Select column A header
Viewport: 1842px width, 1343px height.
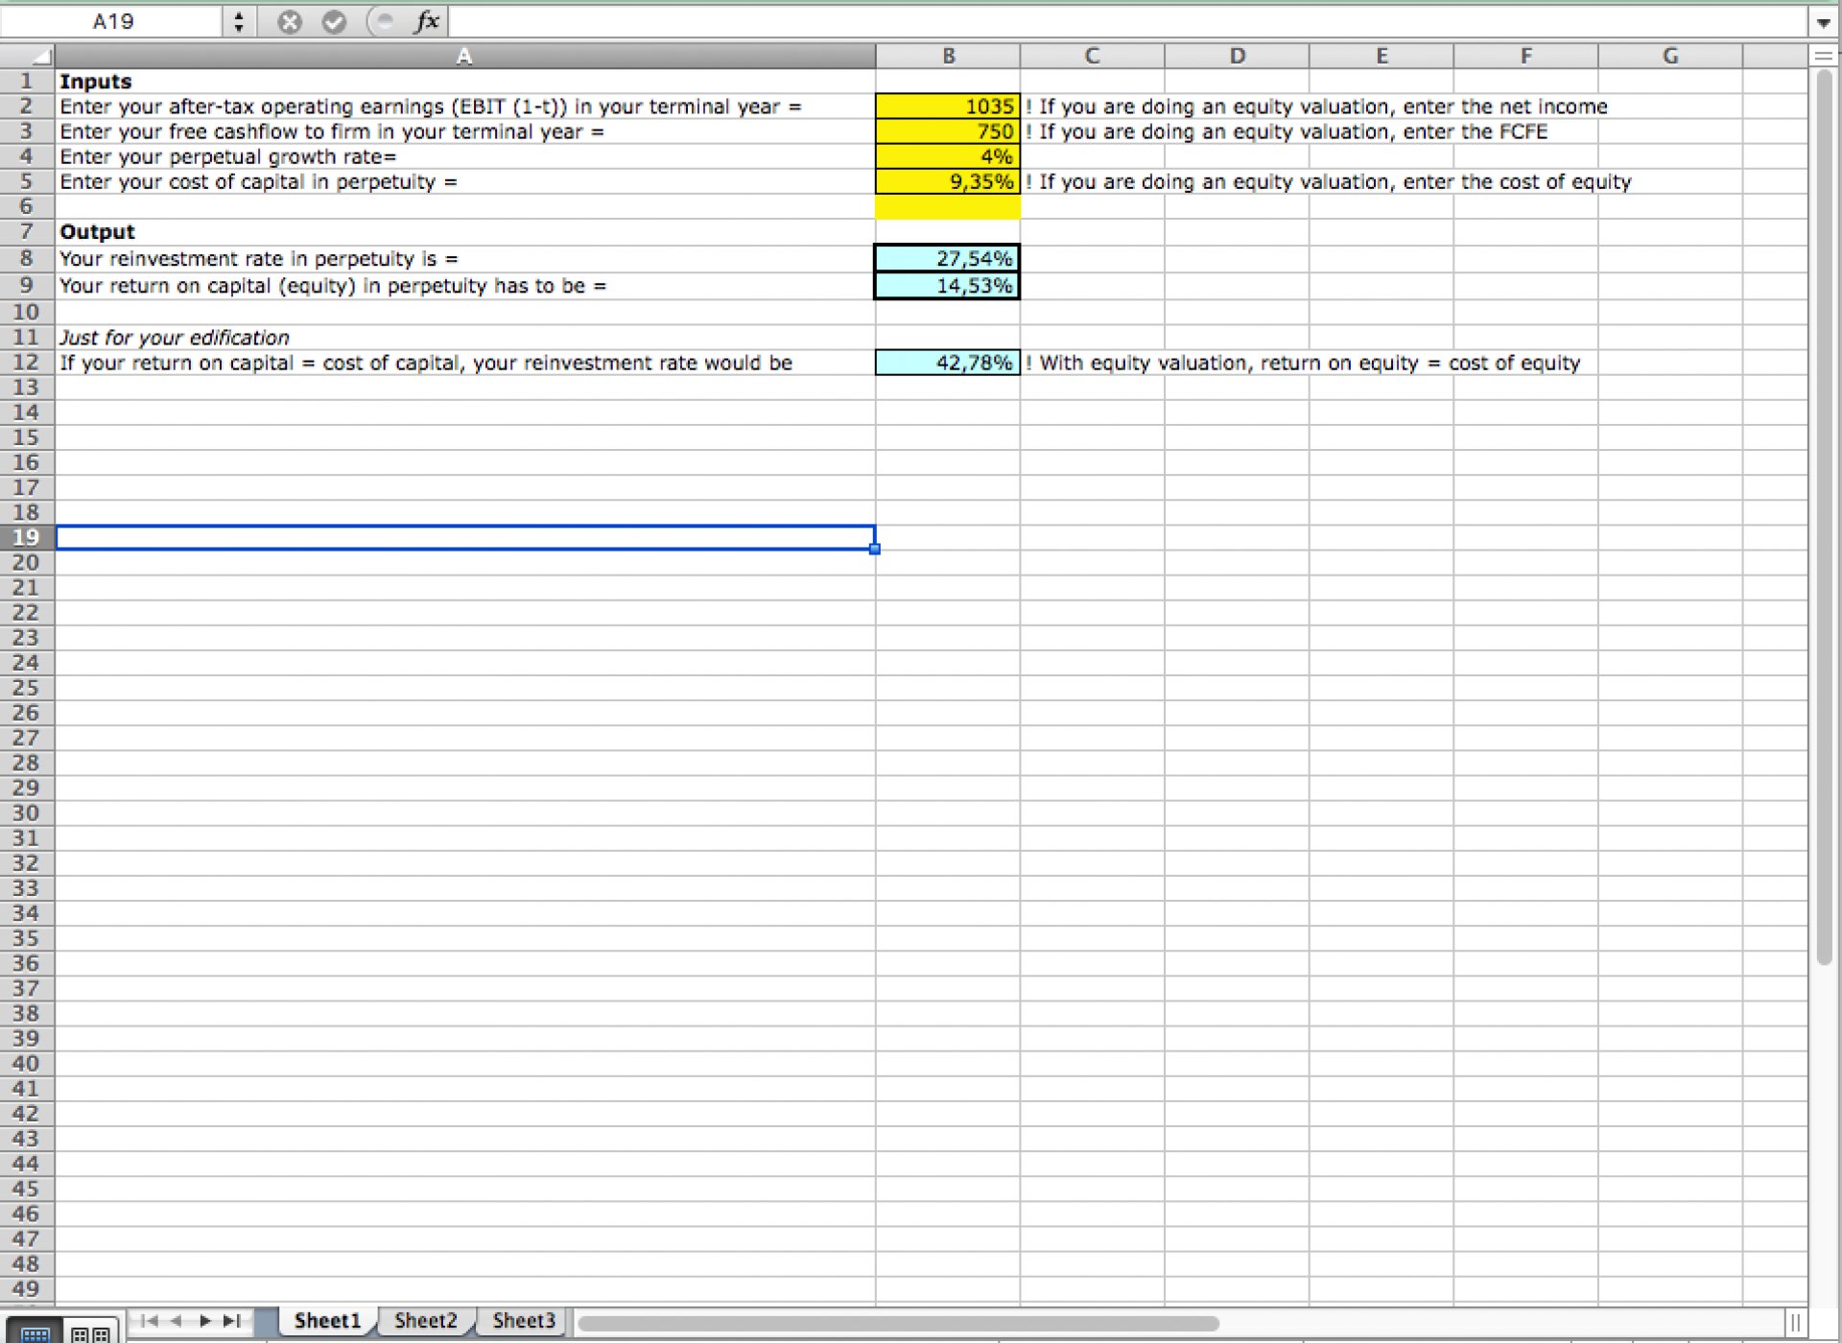pyautogui.click(x=464, y=56)
